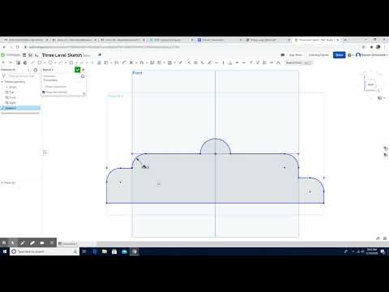
Task: Open the Windows Start menu
Action: coord(5,251)
